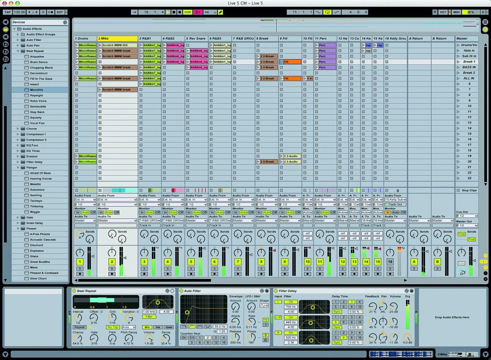Click the Repeat button in Beat Repeat
Image resolution: width=491 pixels, height=360 pixels.
point(79,327)
